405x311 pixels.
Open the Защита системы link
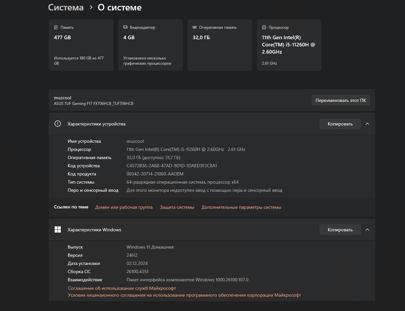(177, 207)
